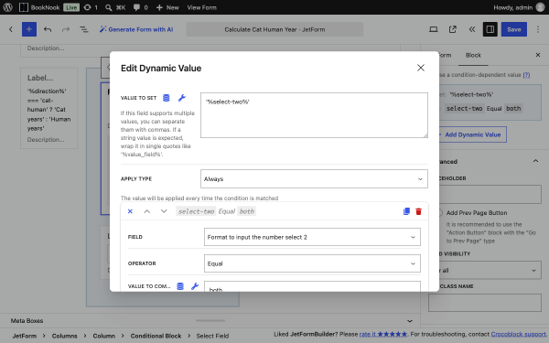
Task: Open the admin bar search
Action: click(x=115, y=7)
